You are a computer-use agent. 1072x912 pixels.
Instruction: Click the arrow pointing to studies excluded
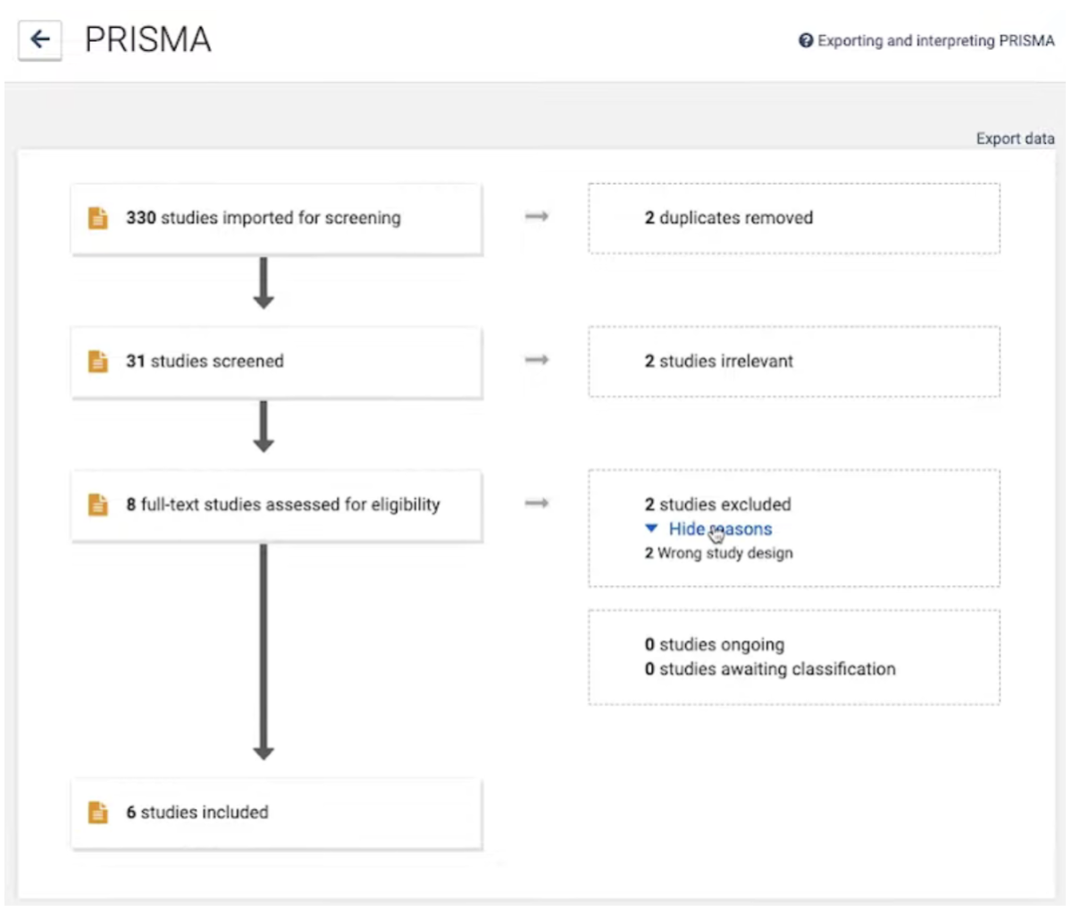pos(536,504)
